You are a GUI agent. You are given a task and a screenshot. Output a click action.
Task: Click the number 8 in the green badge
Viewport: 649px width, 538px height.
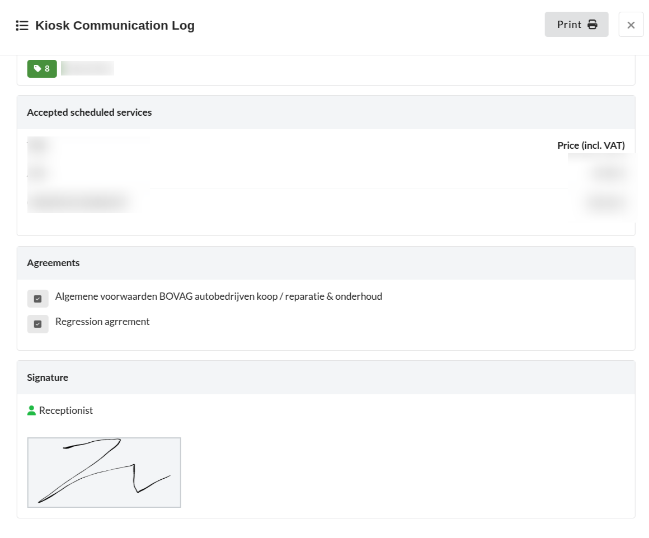(48, 69)
